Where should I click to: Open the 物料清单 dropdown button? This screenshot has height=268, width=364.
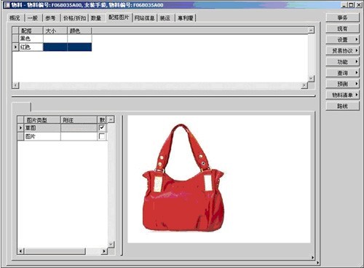coord(342,95)
